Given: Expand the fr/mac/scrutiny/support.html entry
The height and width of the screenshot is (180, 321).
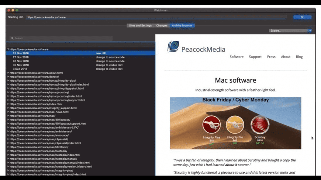Looking at the screenshot, I should tap(8, 100).
